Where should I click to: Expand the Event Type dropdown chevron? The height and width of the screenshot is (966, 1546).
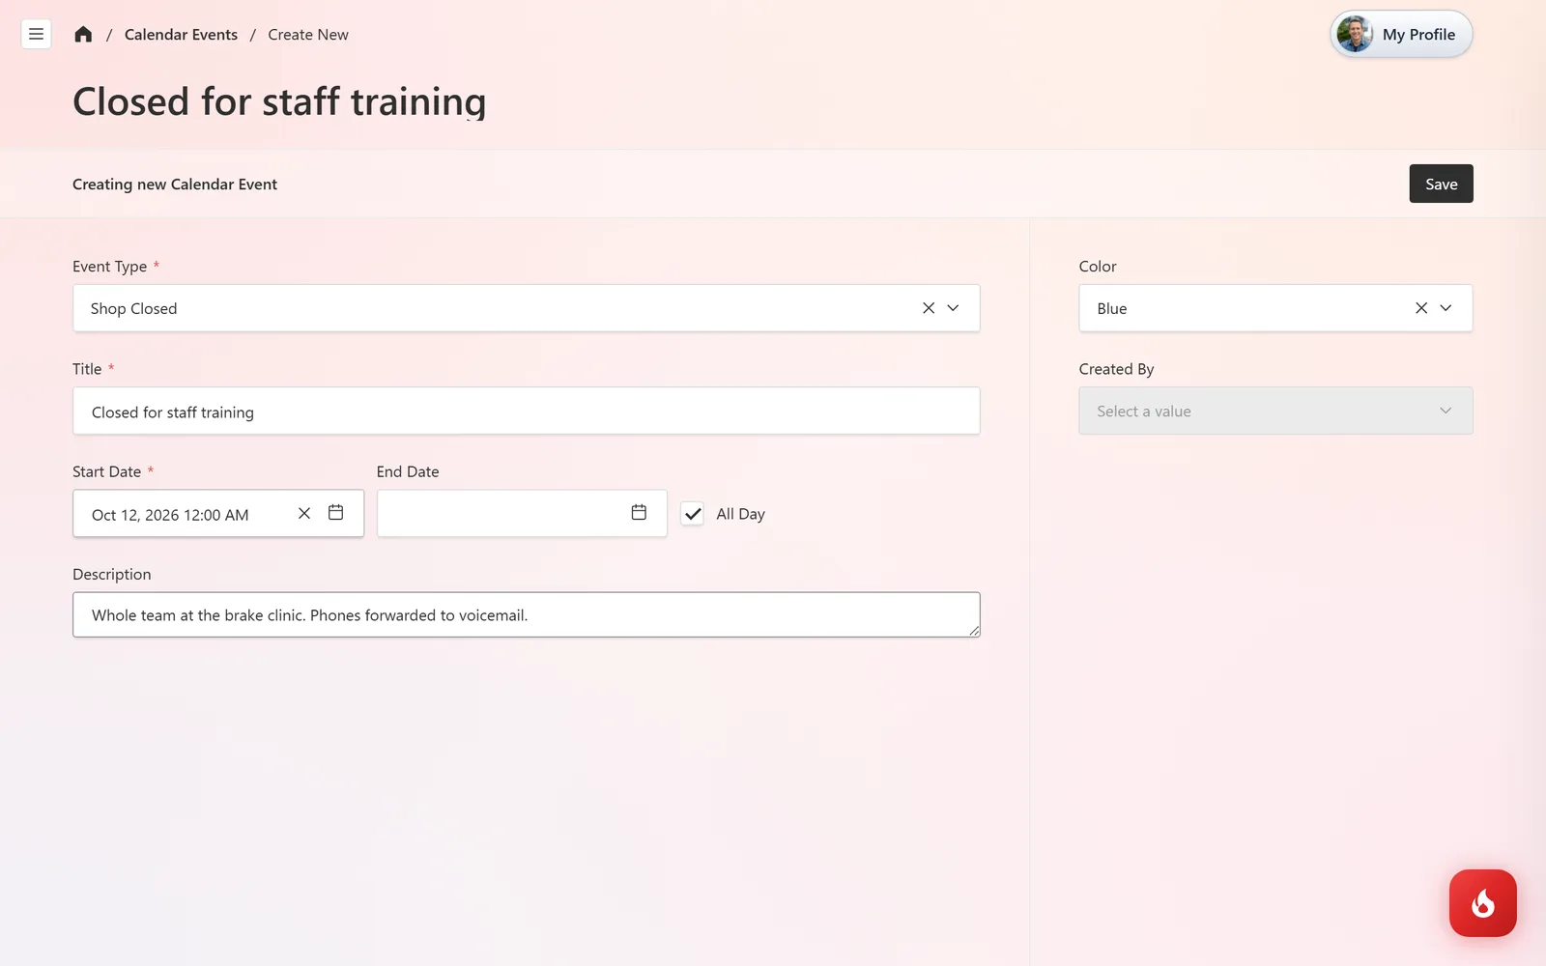pos(953,308)
